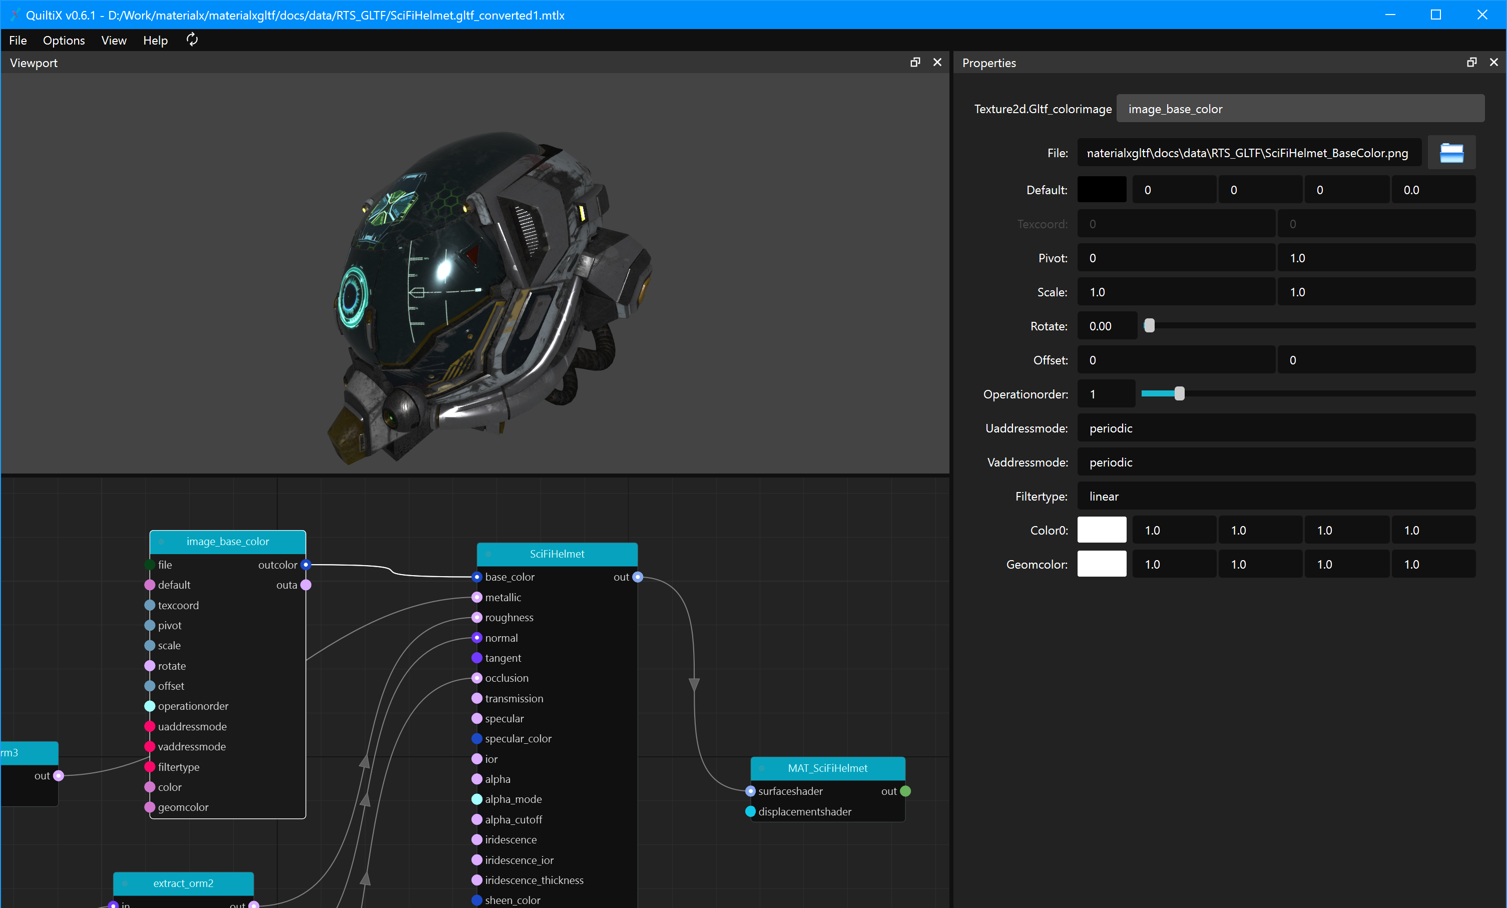Open the Filtertype linear dropdown
This screenshot has width=1507, height=908.
tap(1276, 496)
